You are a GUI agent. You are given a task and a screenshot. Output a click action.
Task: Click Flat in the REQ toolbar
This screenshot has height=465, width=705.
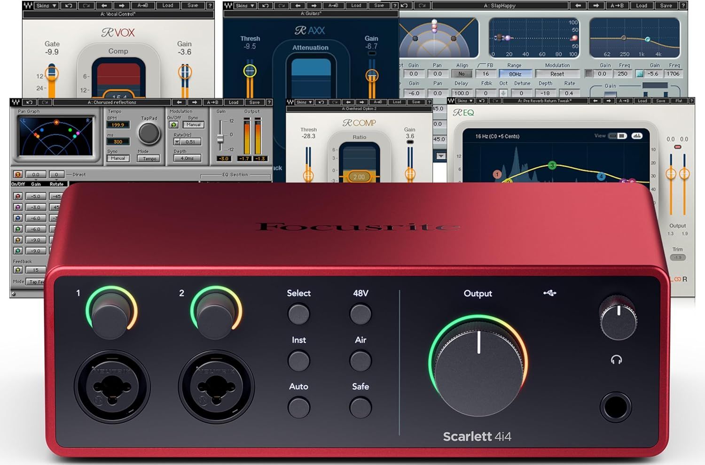point(678,101)
